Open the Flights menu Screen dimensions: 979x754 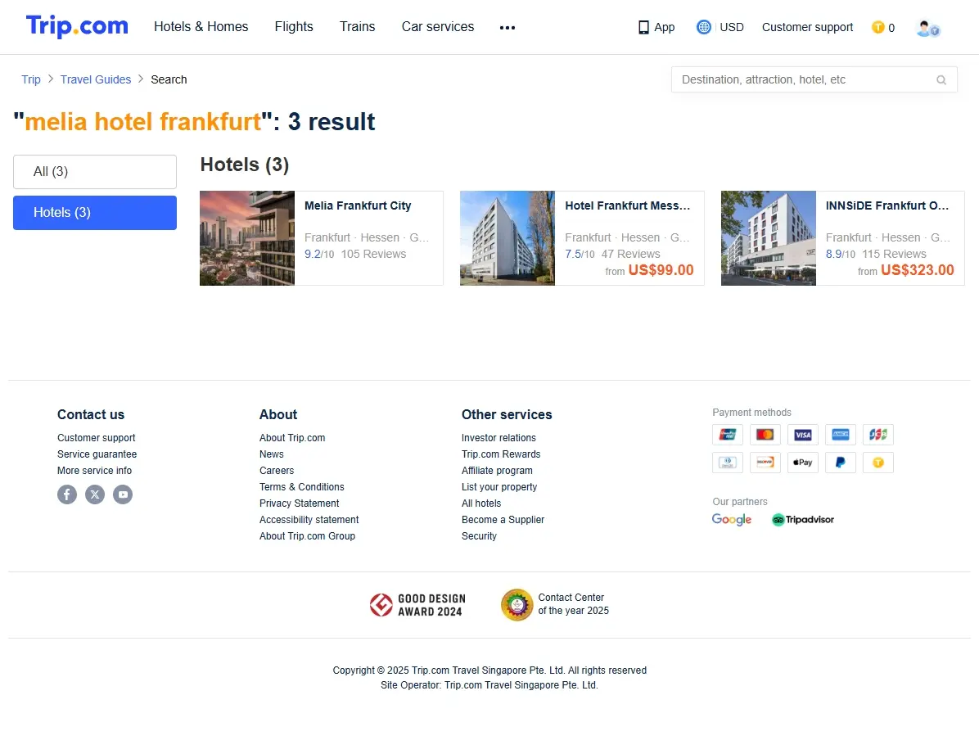(x=294, y=27)
